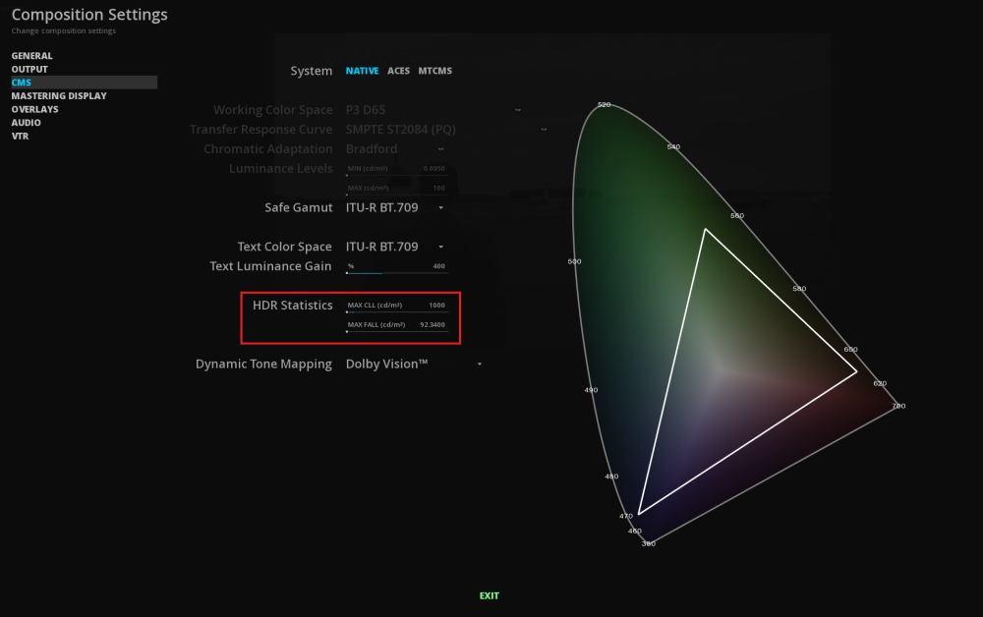Open the GENERAL settings section
Image resolution: width=983 pixels, height=617 pixels.
(x=32, y=56)
